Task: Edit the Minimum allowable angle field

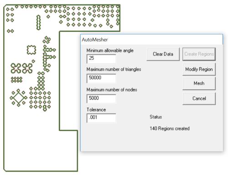Action: coord(101,59)
